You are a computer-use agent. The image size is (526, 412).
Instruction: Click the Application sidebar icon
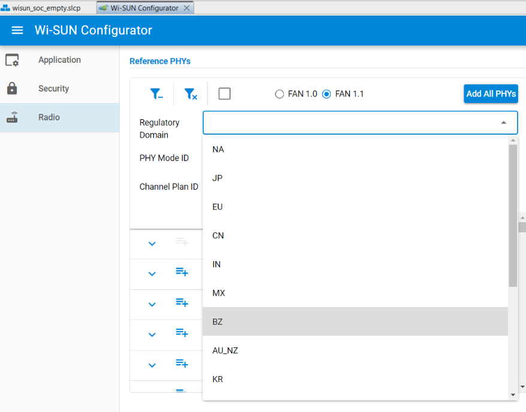pyautogui.click(x=12, y=60)
